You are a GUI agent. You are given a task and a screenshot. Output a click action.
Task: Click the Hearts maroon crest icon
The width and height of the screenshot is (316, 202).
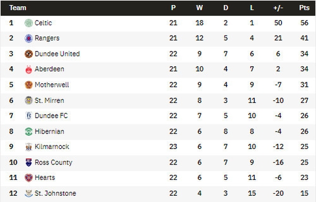pos(29,178)
